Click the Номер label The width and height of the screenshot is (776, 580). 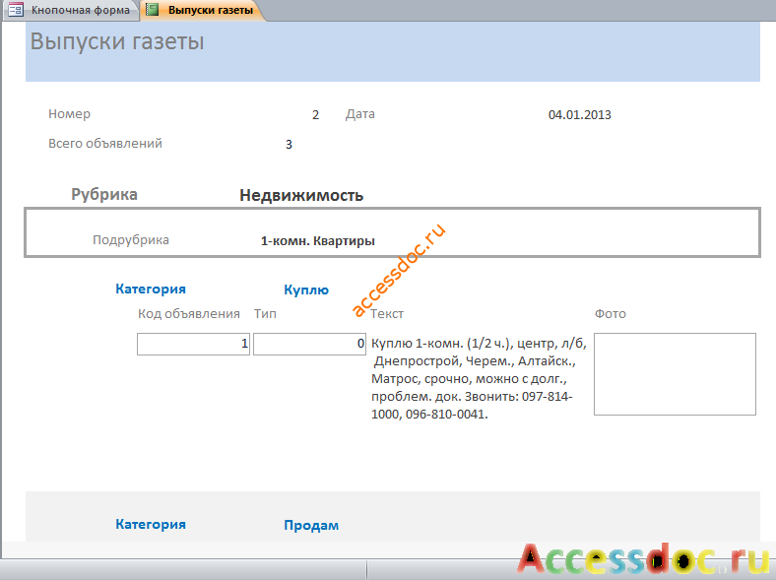(69, 114)
